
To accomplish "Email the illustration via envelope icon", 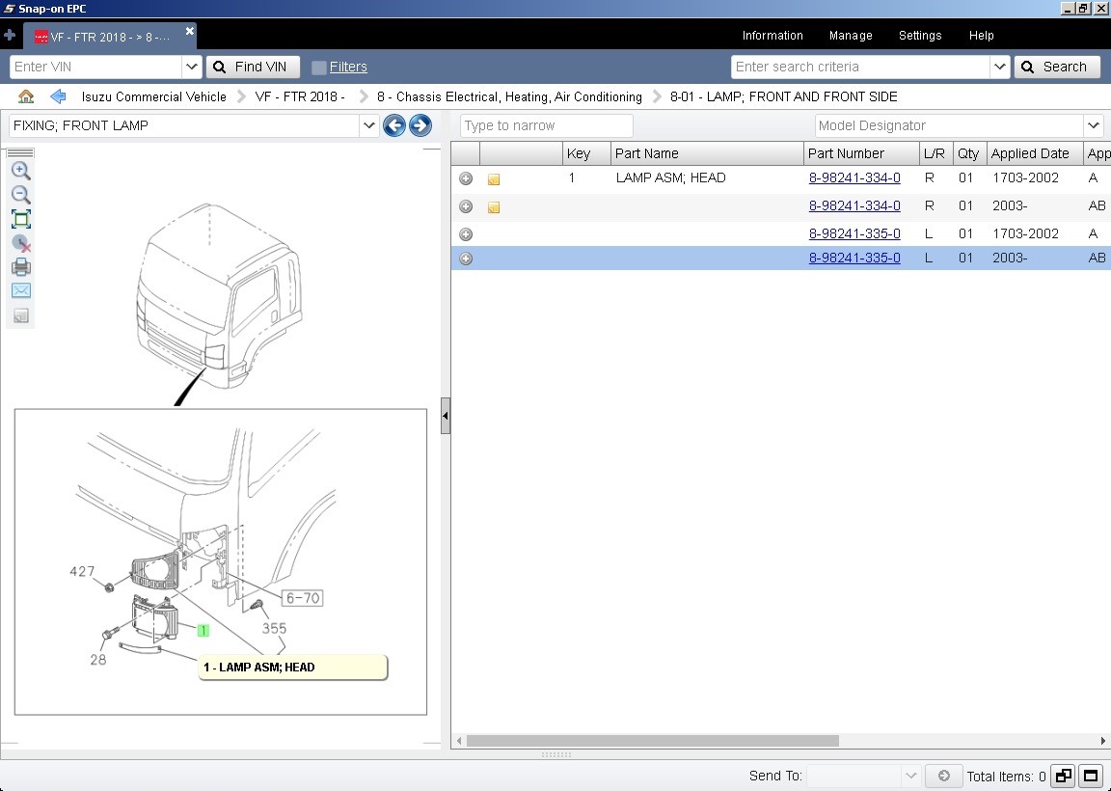I will pyautogui.click(x=20, y=290).
